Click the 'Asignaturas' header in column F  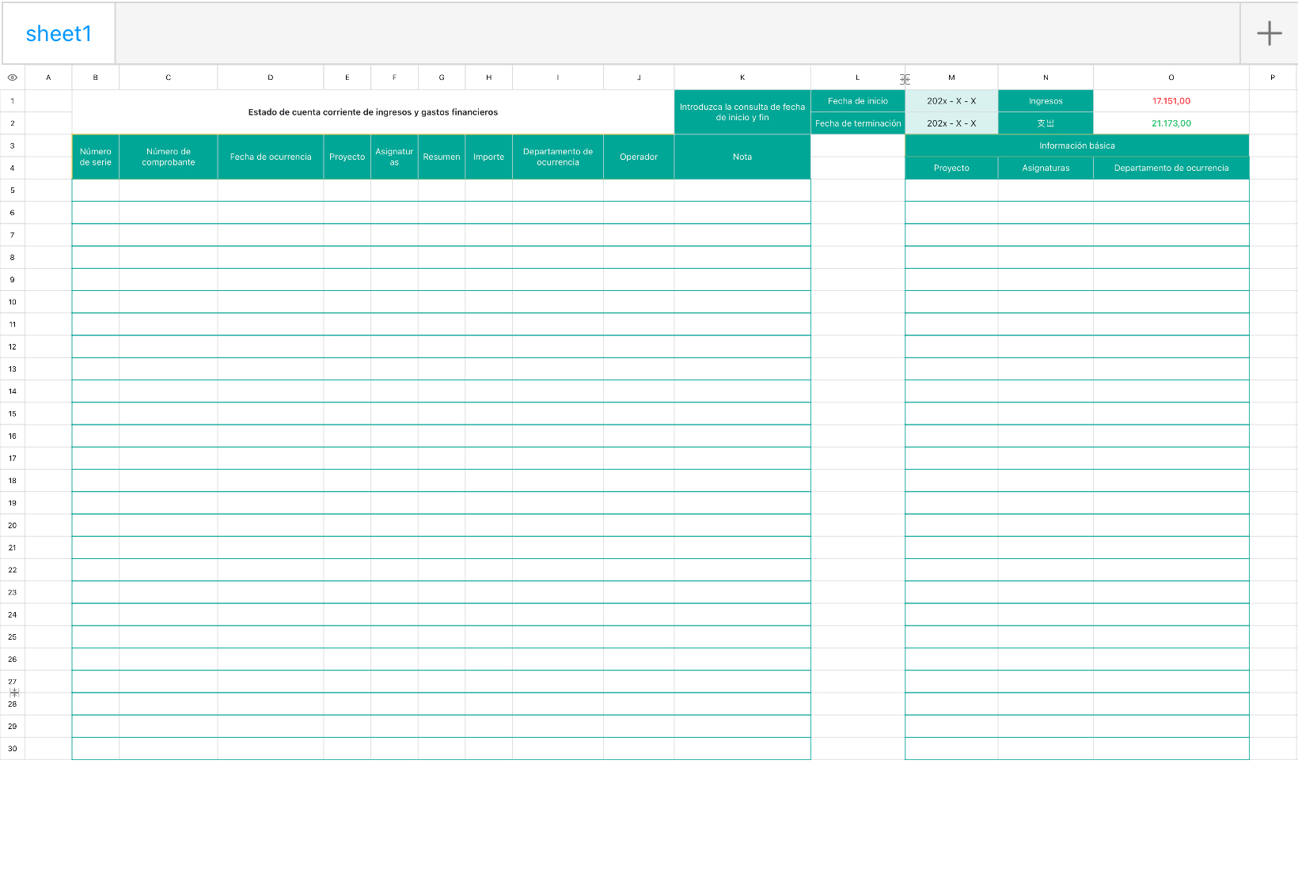(394, 157)
